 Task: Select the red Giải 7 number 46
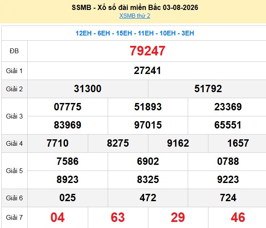238,217
